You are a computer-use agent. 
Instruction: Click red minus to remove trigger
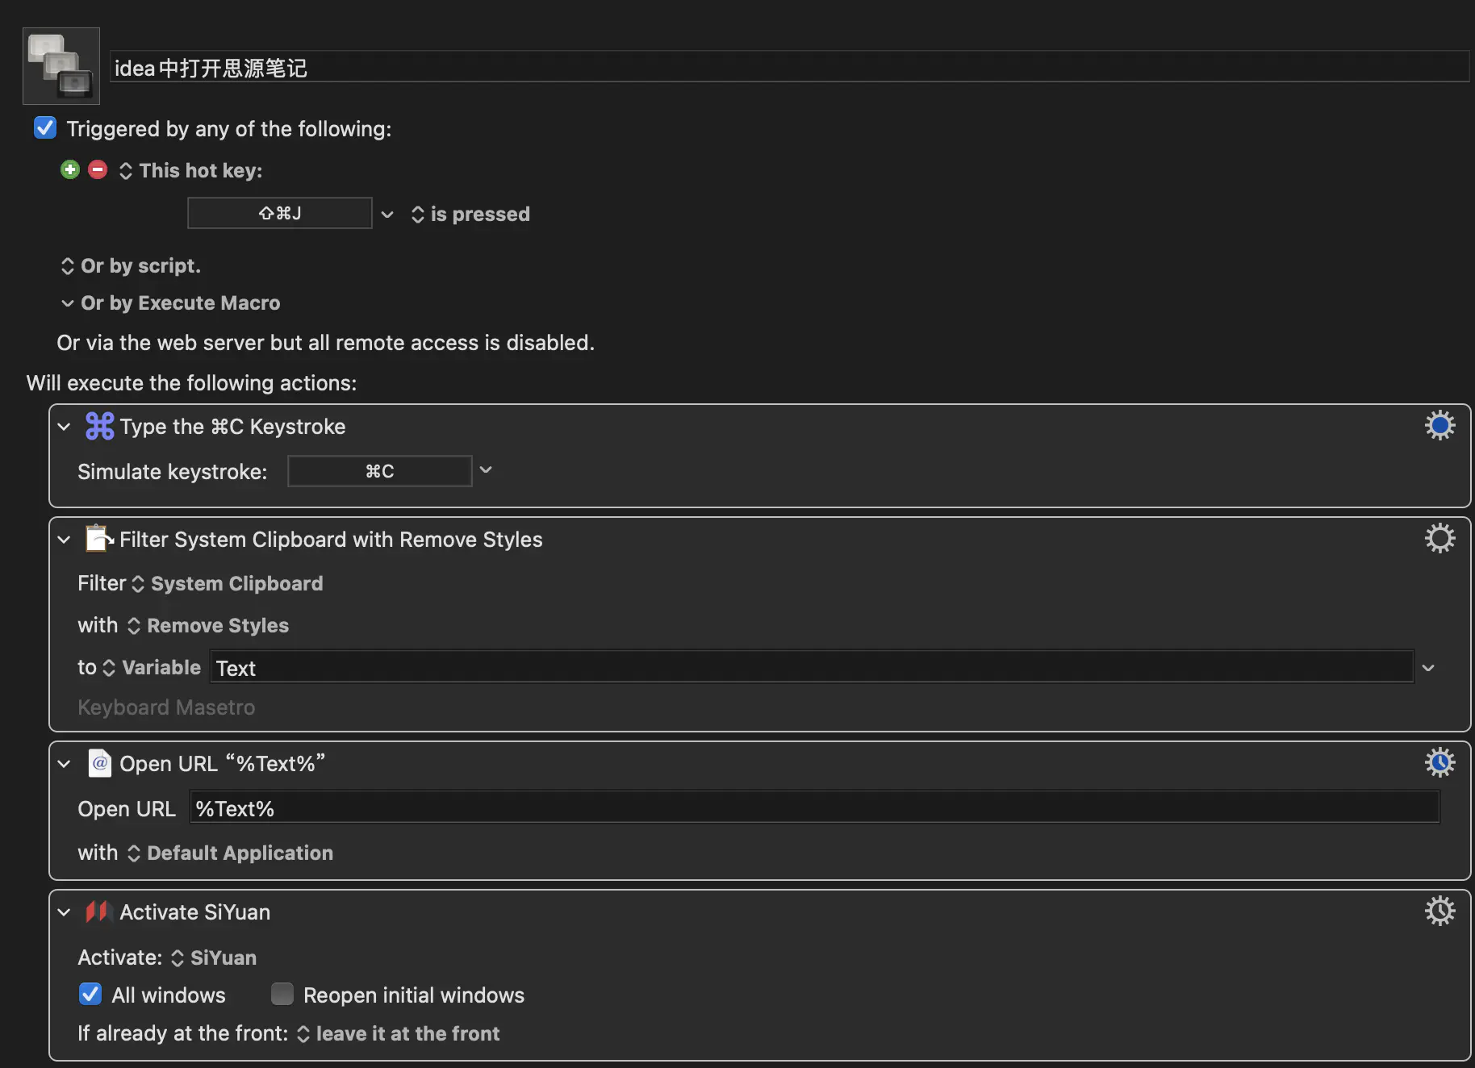tap(98, 169)
